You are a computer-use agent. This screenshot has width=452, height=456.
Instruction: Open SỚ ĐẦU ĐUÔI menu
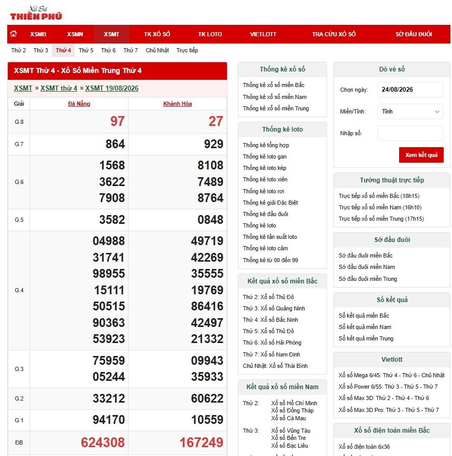[414, 34]
